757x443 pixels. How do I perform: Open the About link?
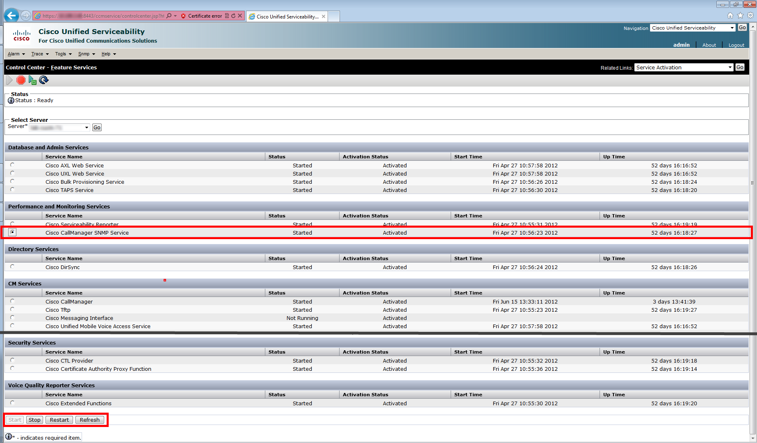pos(709,45)
